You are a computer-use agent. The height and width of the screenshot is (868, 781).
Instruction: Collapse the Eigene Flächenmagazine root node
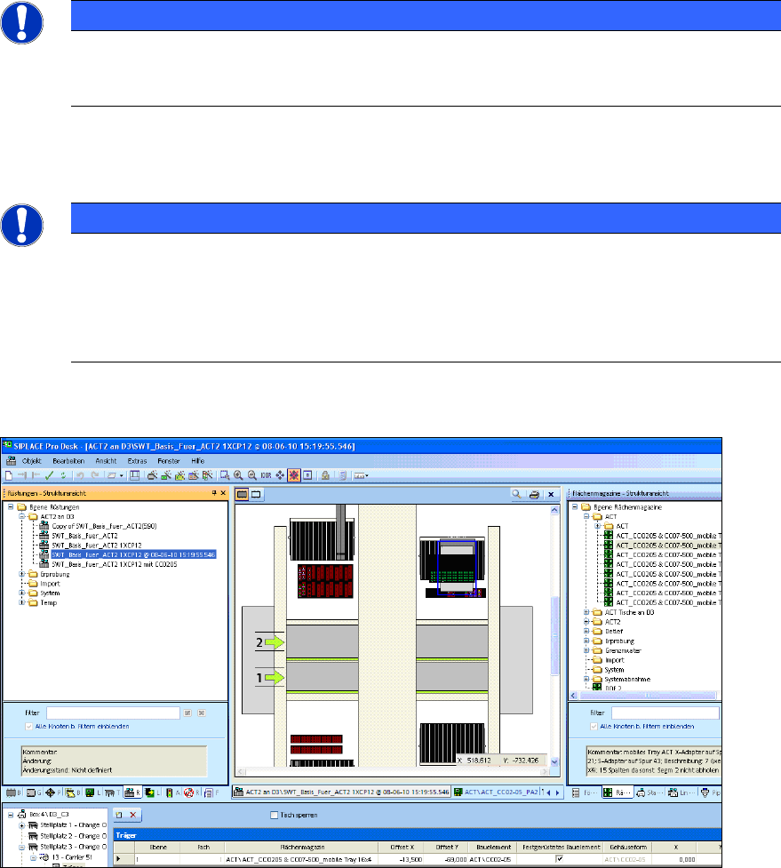tap(575, 506)
